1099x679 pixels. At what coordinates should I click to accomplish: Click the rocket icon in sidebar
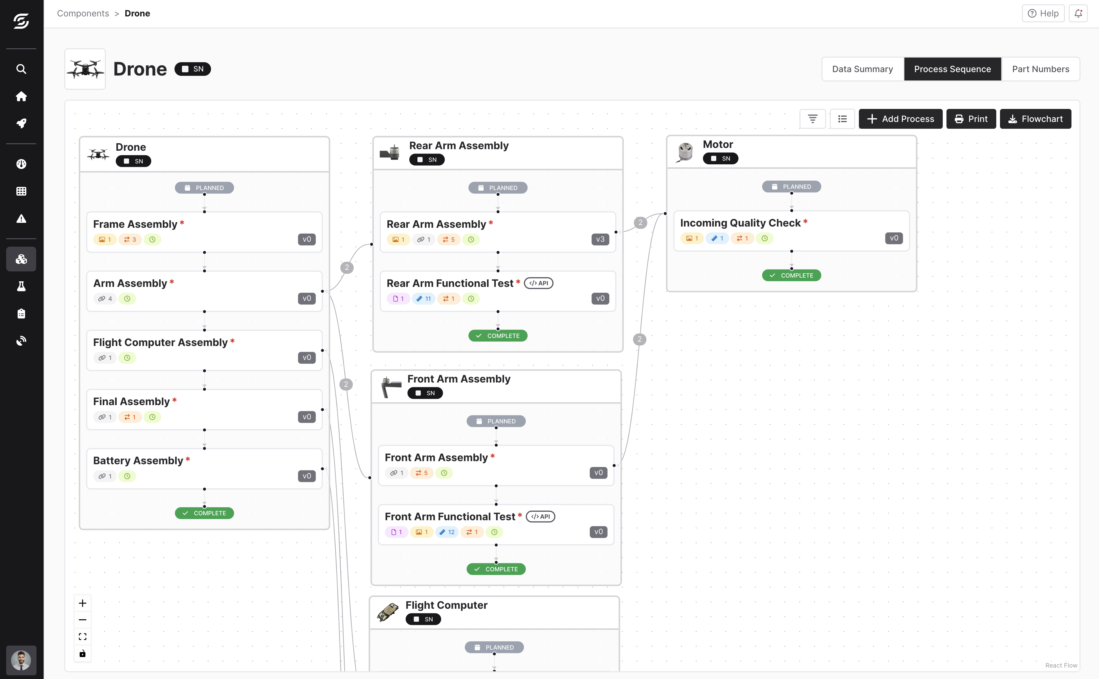pos(21,123)
